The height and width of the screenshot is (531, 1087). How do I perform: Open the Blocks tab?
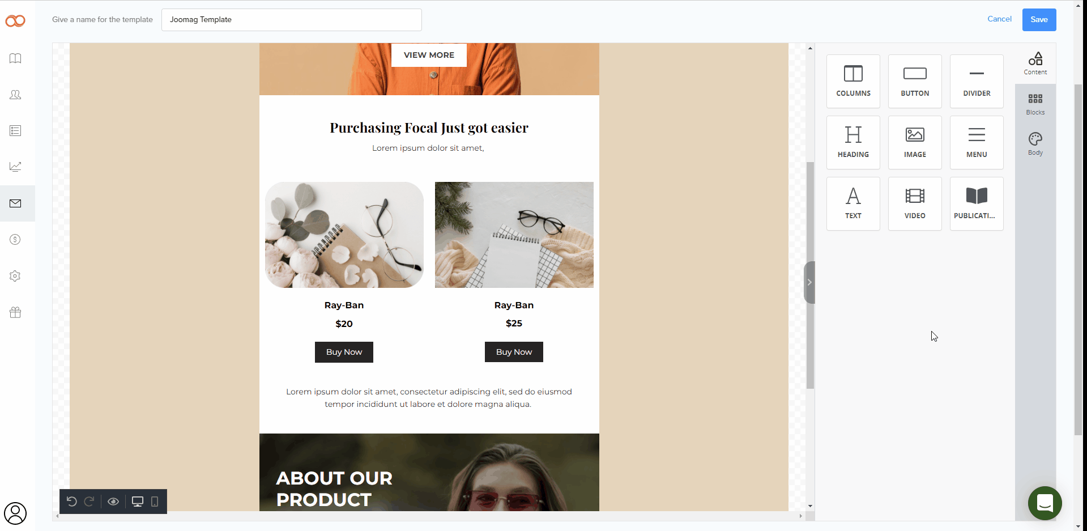(1035, 104)
